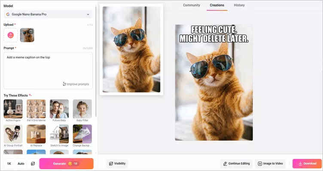
Task: Click the Google logo icon in Model field
Action: (x=8, y=15)
